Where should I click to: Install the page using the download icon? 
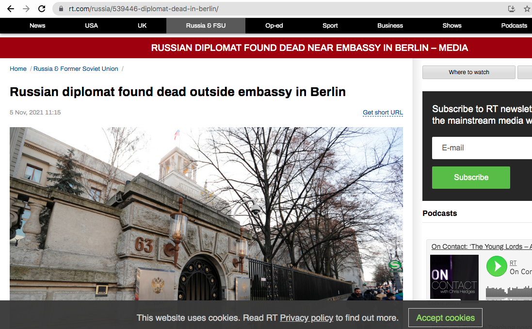pos(511,9)
